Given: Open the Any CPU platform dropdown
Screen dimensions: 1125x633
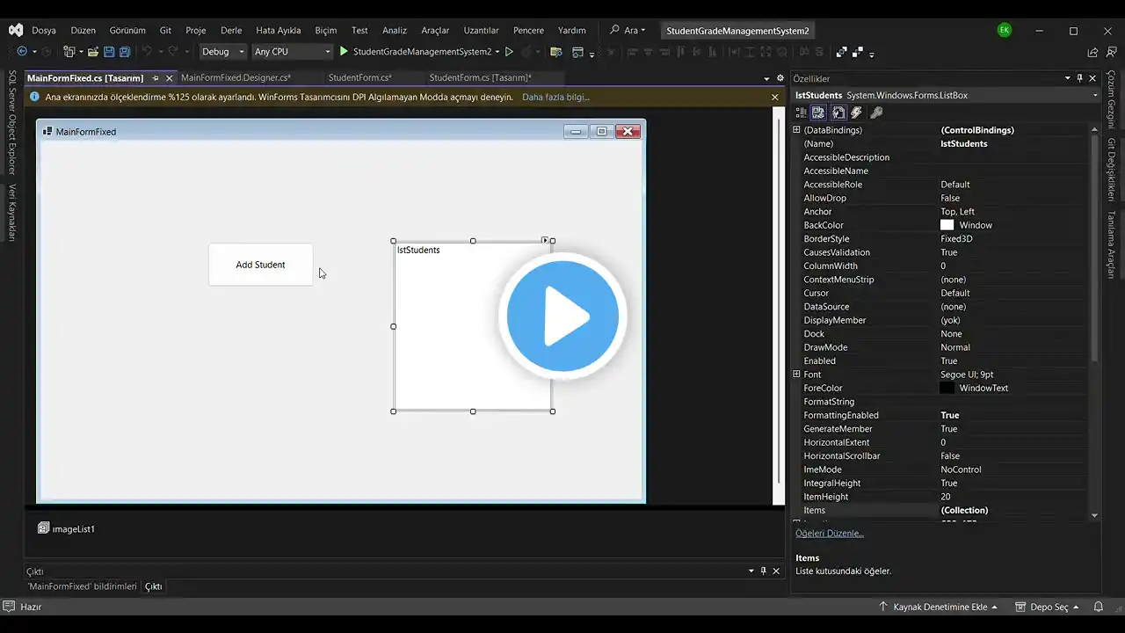Looking at the screenshot, I should point(292,52).
